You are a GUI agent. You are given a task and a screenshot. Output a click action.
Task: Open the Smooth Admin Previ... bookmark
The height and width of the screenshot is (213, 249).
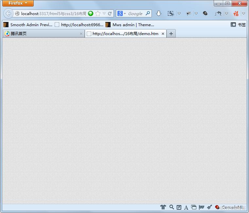[28, 25]
